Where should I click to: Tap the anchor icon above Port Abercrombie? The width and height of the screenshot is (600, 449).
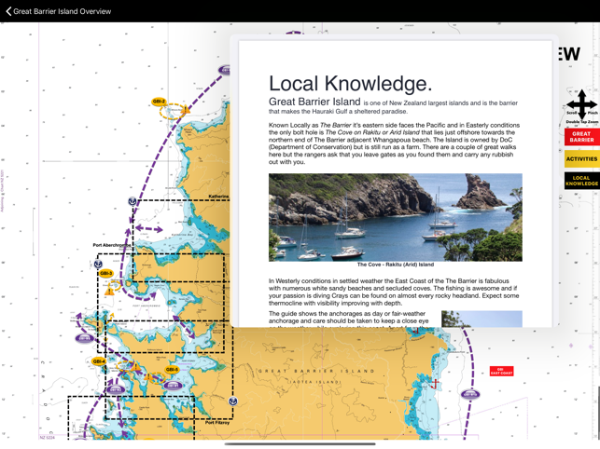coord(133,201)
